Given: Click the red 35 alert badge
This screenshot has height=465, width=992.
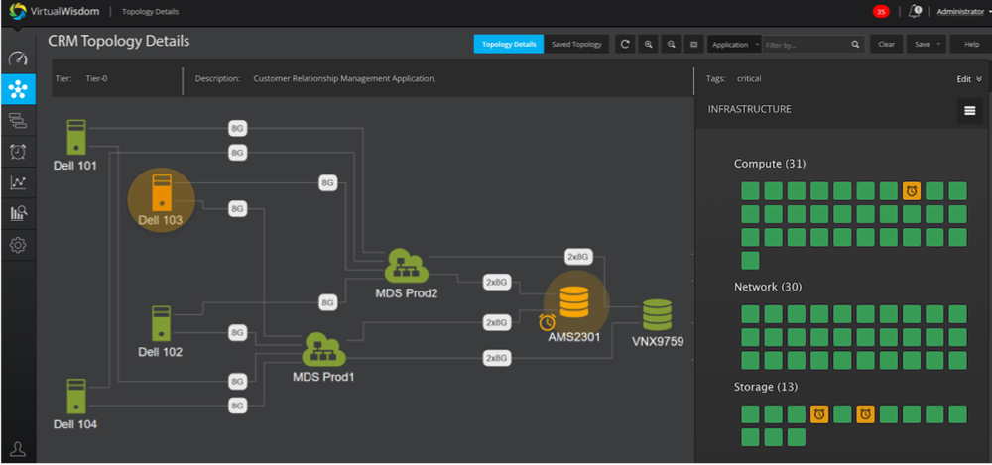Looking at the screenshot, I should click(881, 11).
